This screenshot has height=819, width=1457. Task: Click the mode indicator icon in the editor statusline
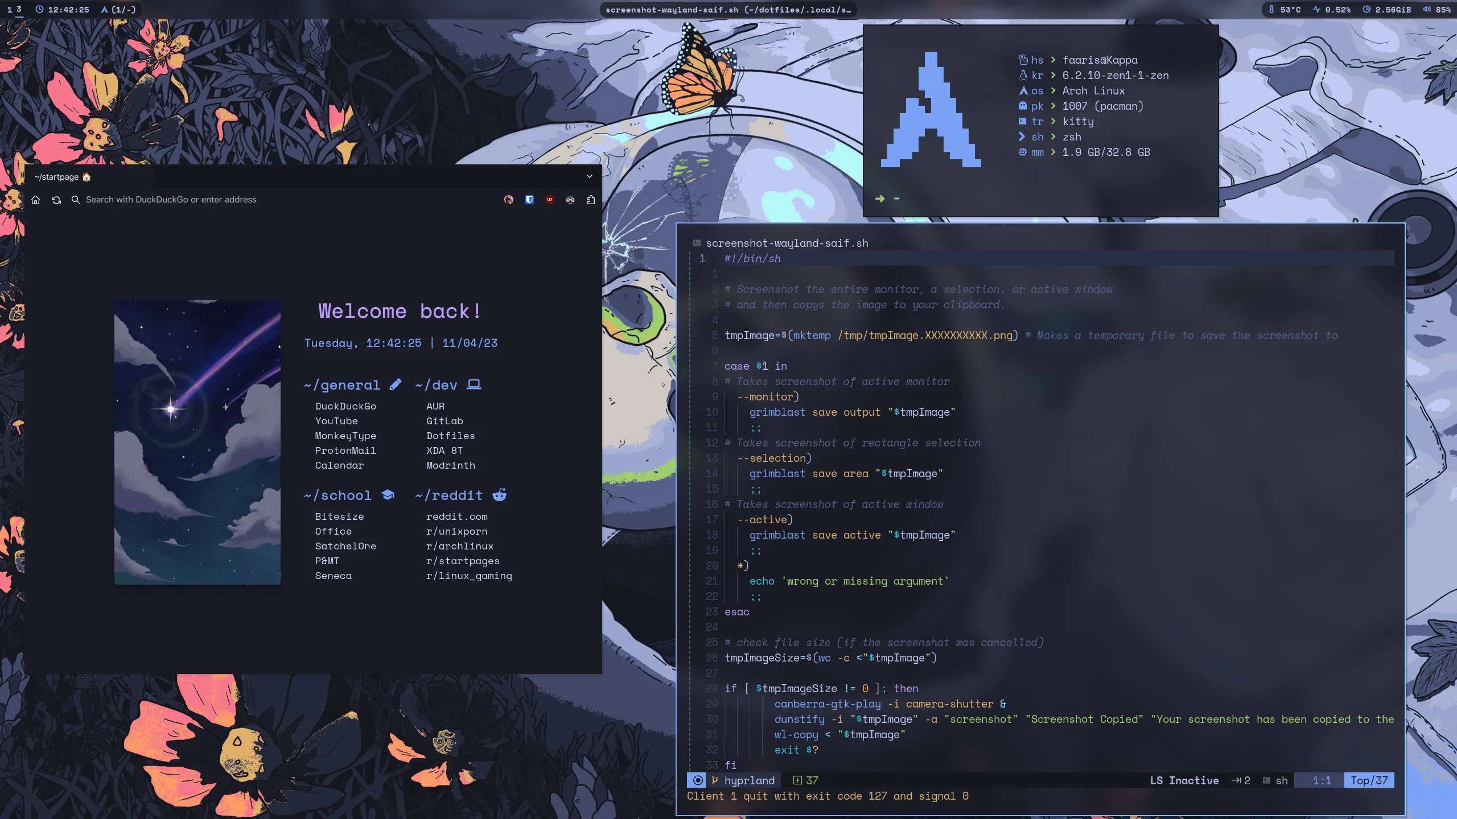(x=697, y=780)
